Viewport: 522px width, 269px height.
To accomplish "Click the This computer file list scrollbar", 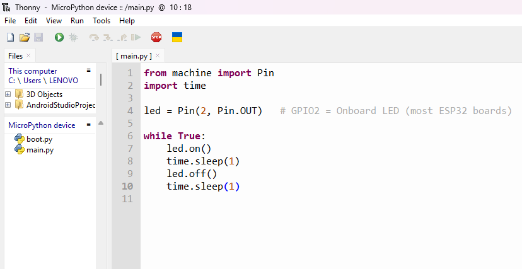I will [x=101, y=80].
